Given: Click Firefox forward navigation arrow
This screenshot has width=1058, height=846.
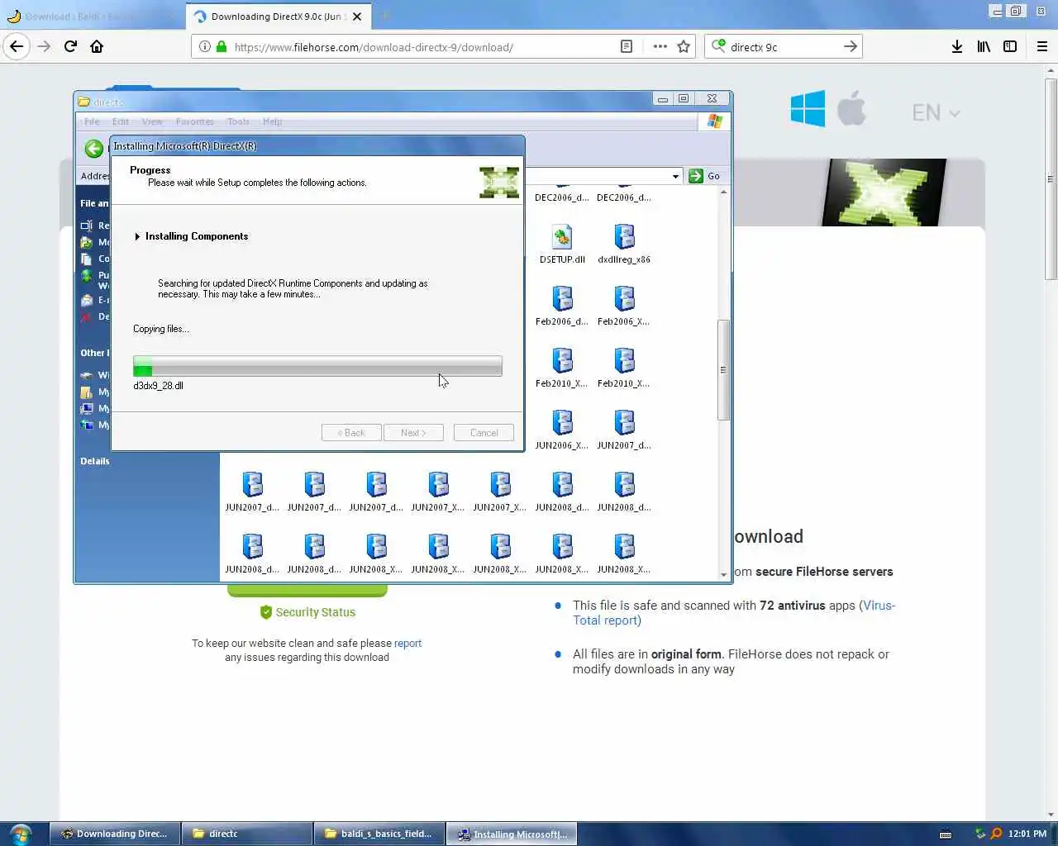Looking at the screenshot, I should 44,46.
